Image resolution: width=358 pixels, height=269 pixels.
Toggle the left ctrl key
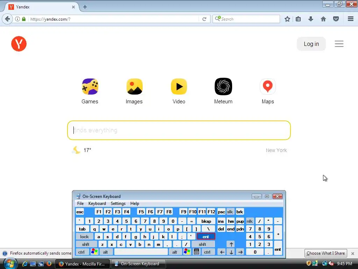pos(81,252)
